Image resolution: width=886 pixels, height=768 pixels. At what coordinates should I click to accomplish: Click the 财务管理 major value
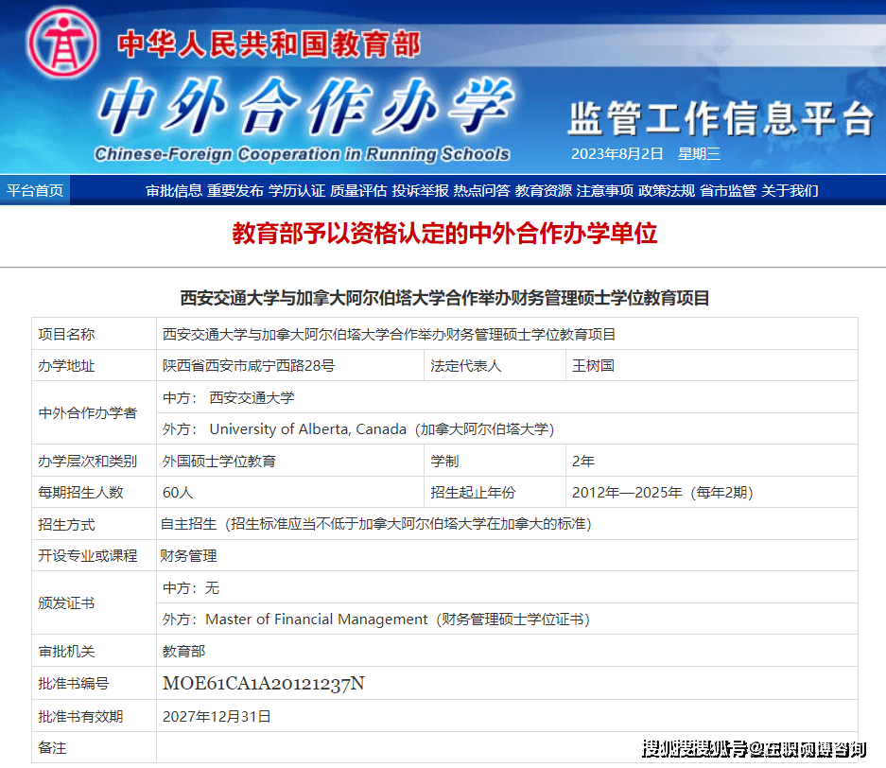click(189, 556)
